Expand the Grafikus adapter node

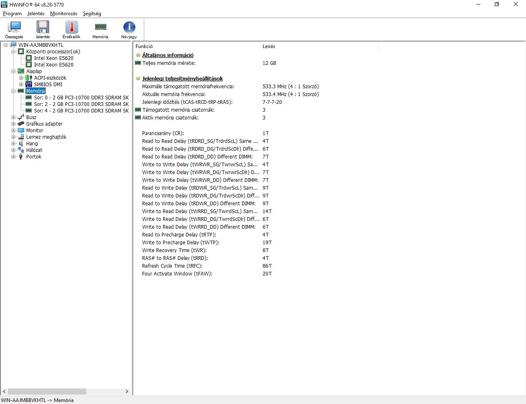tap(13, 124)
